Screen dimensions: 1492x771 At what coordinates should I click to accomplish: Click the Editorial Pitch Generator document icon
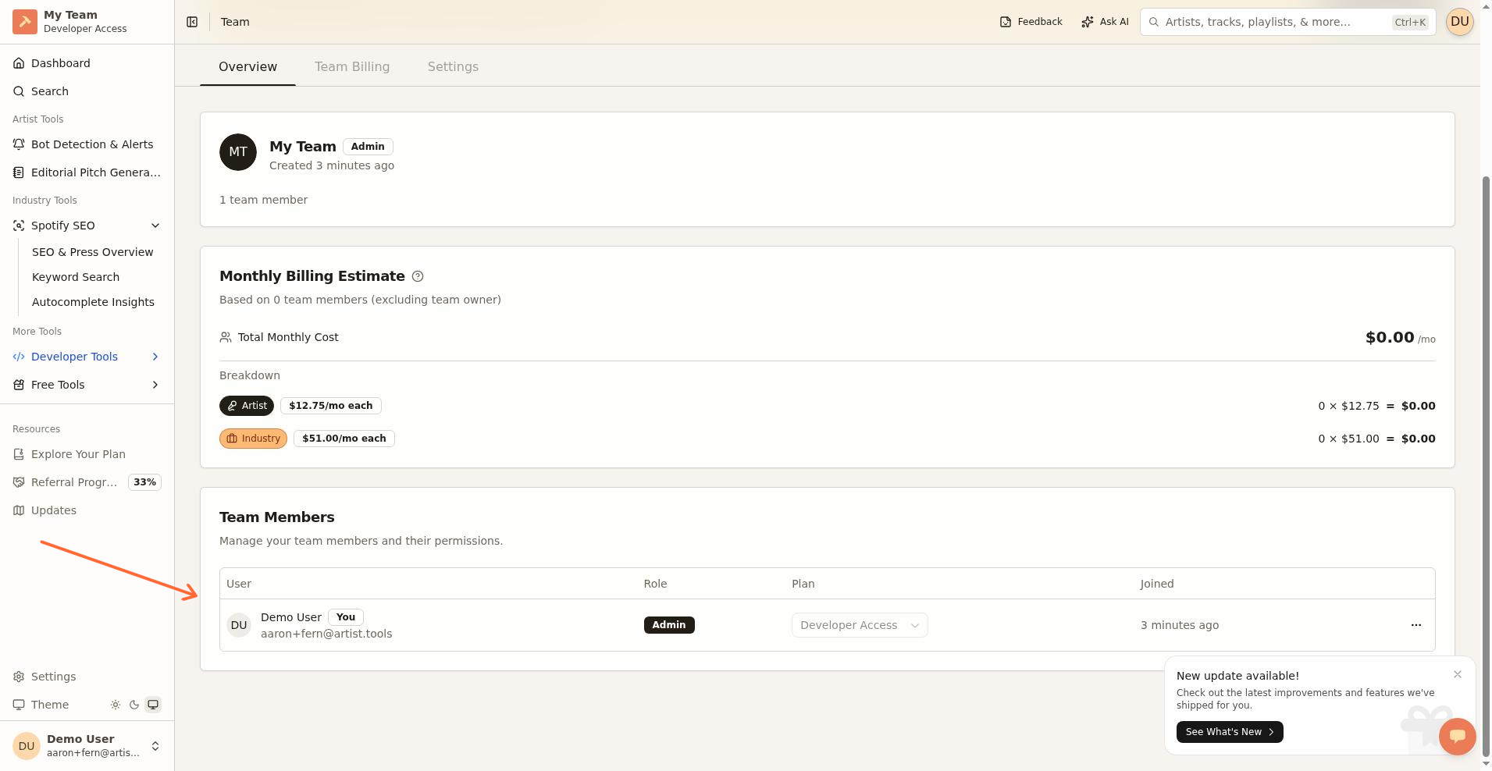coord(19,172)
